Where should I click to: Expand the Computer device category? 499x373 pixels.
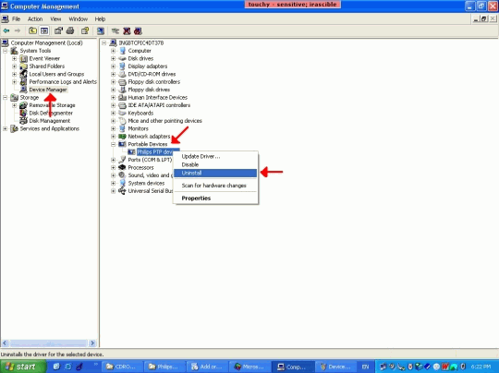pos(113,51)
